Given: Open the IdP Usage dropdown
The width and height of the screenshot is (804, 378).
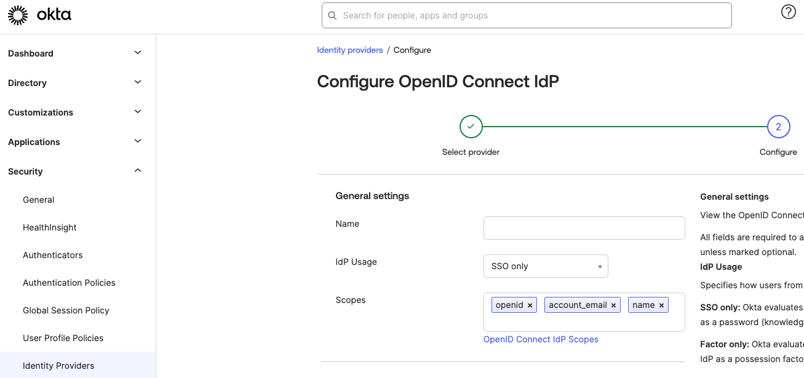Looking at the screenshot, I should [x=546, y=266].
